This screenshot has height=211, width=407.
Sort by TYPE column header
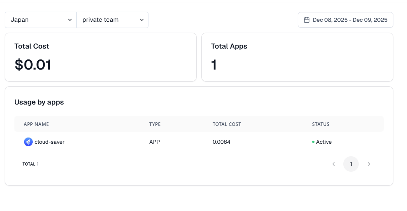click(155, 124)
